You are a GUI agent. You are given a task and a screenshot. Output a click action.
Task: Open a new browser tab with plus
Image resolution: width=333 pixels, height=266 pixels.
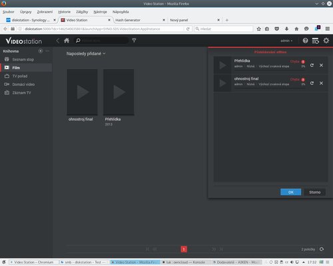click(227, 20)
